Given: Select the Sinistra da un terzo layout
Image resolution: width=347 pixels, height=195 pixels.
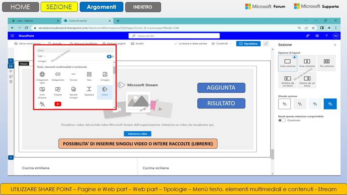Looking at the screenshot, I should 288,81.
